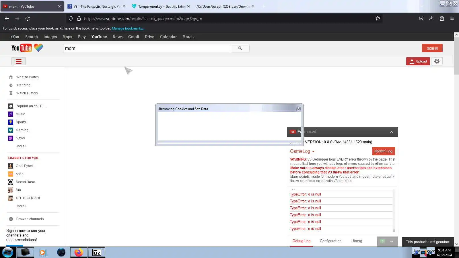Open Maps from the Google bar

pyautogui.click(x=67, y=37)
